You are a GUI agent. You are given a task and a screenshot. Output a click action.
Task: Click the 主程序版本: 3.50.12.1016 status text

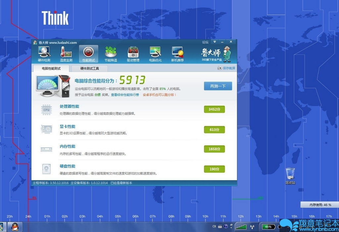(x=51, y=183)
